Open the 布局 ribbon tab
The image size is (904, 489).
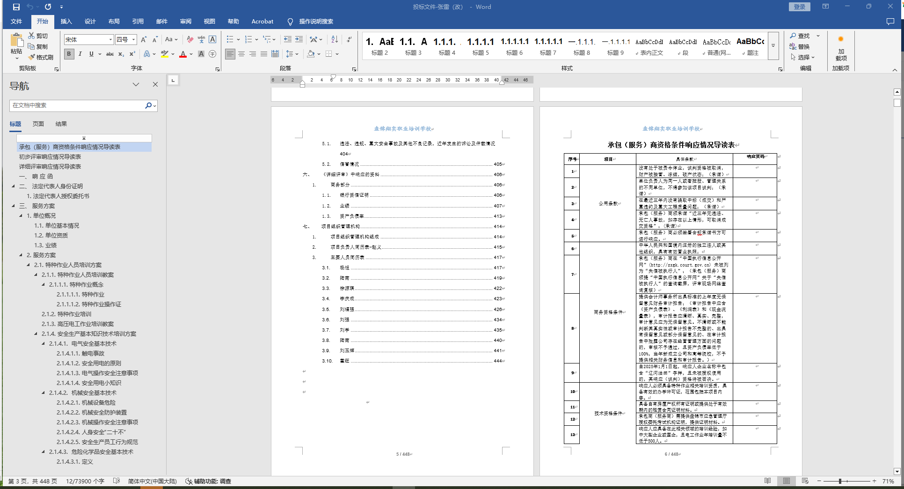point(114,22)
